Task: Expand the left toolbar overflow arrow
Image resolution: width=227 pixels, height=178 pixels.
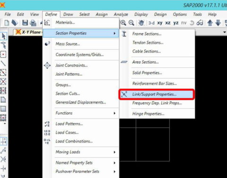Action: 5,124
